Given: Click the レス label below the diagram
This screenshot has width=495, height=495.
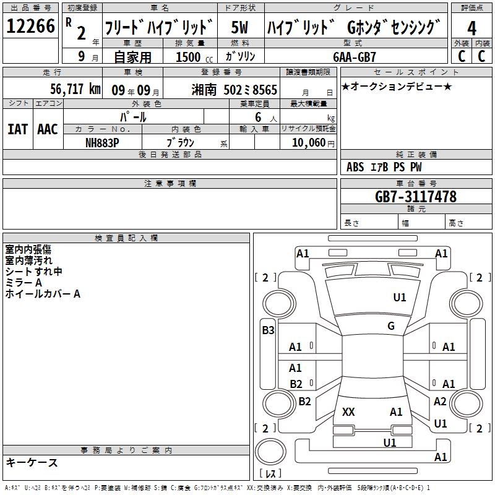Looking at the screenshot, I should (271, 474).
